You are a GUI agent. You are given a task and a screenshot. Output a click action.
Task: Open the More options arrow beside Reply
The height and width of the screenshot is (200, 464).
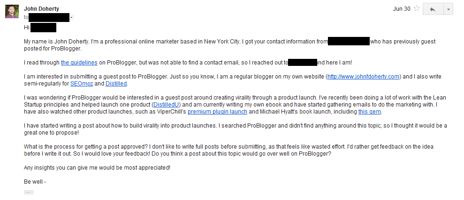tap(449, 9)
